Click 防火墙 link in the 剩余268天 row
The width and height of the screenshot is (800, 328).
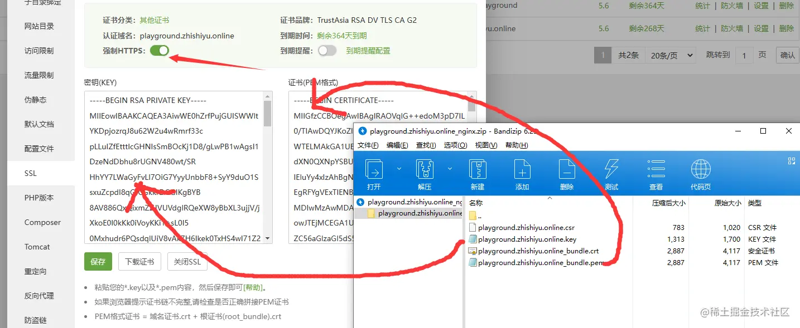click(732, 28)
